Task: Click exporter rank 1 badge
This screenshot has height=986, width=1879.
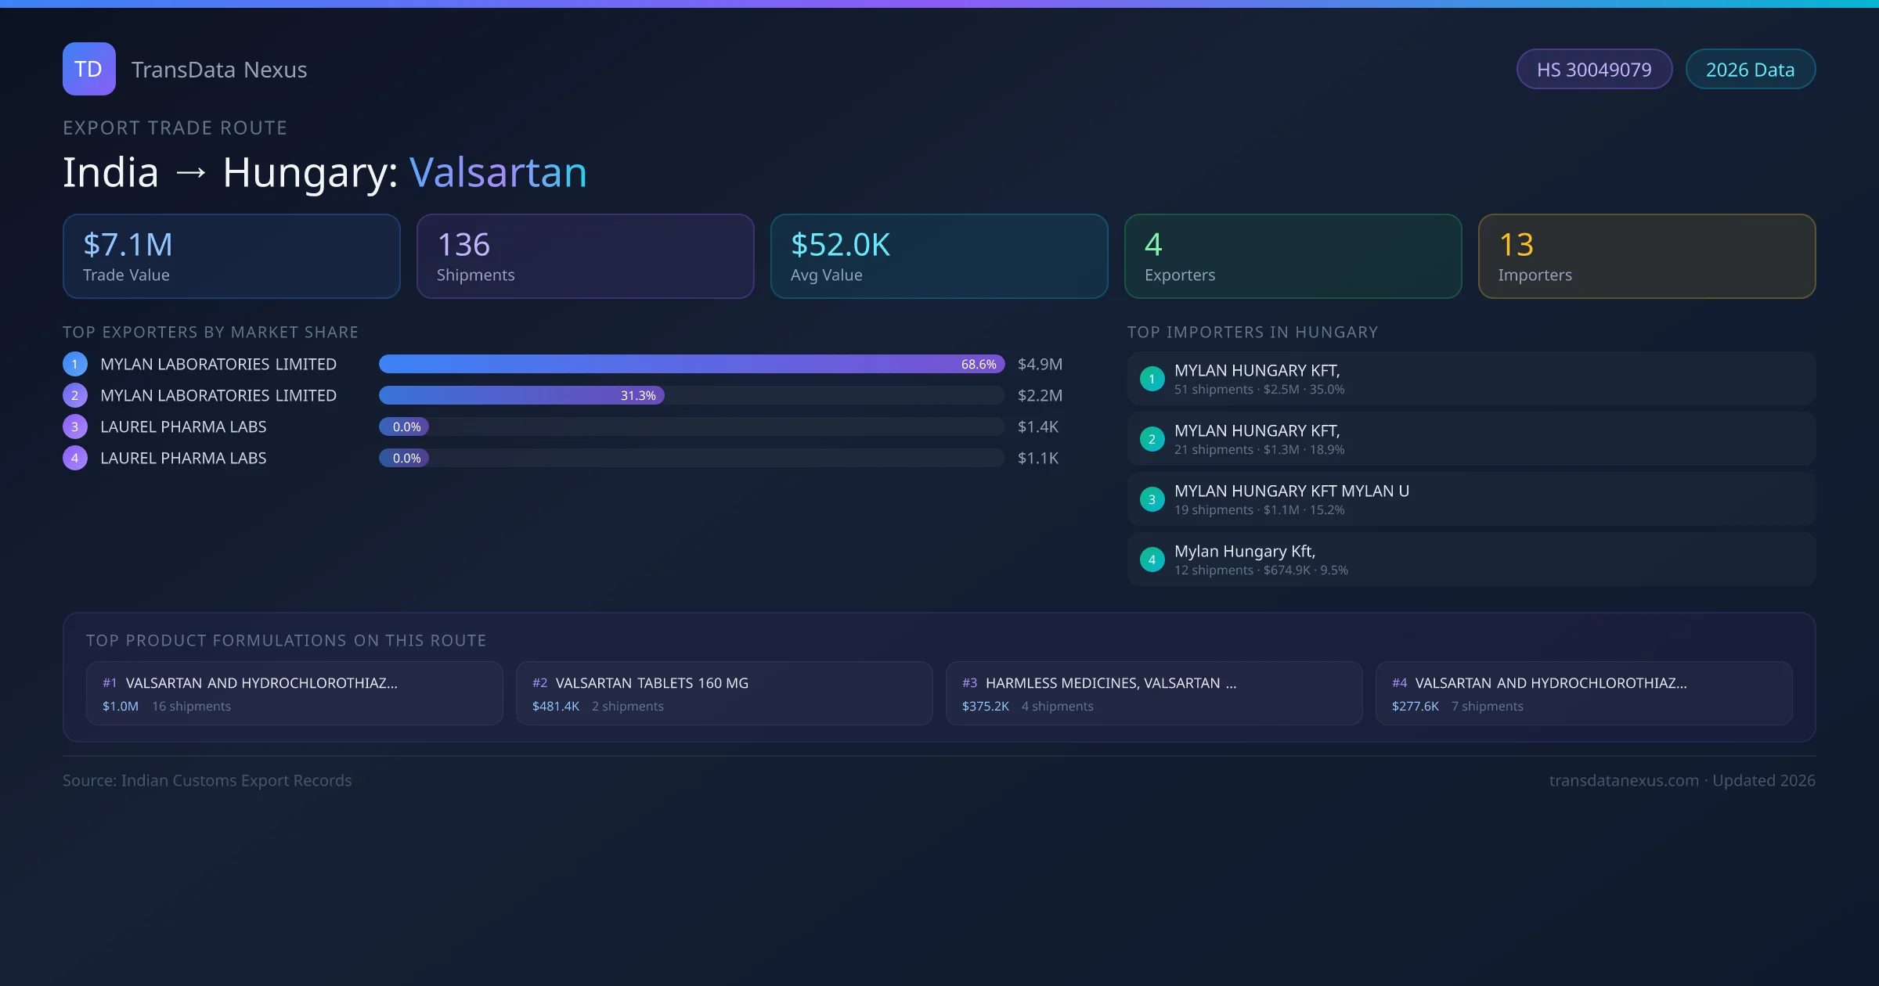Action: (74, 364)
